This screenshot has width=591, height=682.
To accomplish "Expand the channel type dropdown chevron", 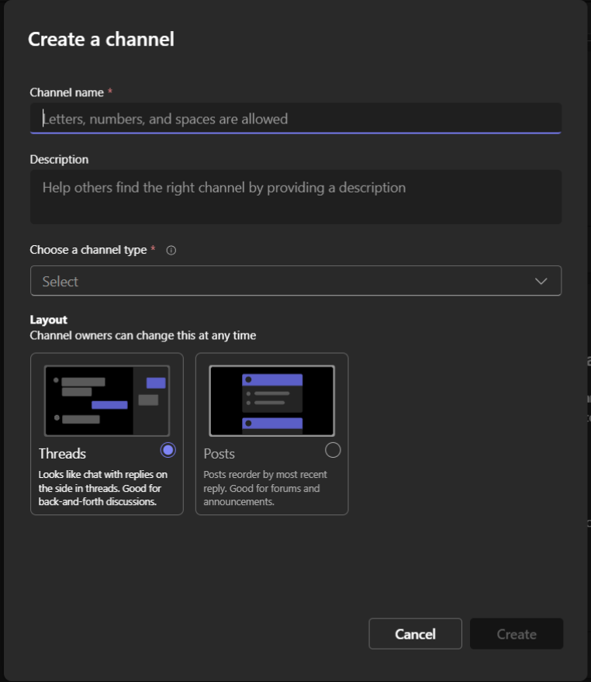I will (541, 282).
